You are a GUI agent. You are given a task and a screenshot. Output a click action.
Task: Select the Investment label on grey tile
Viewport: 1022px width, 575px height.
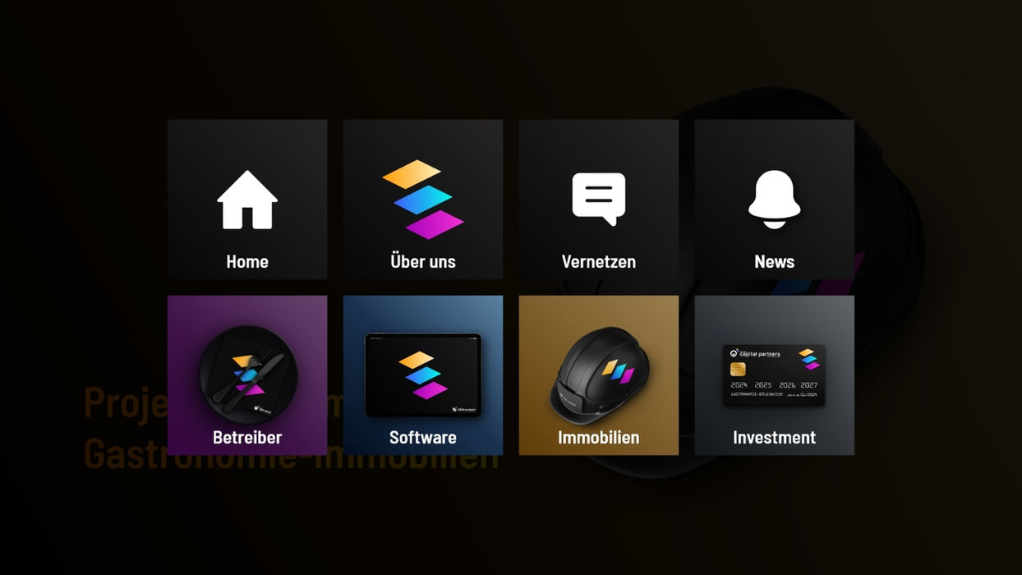(775, 437)
